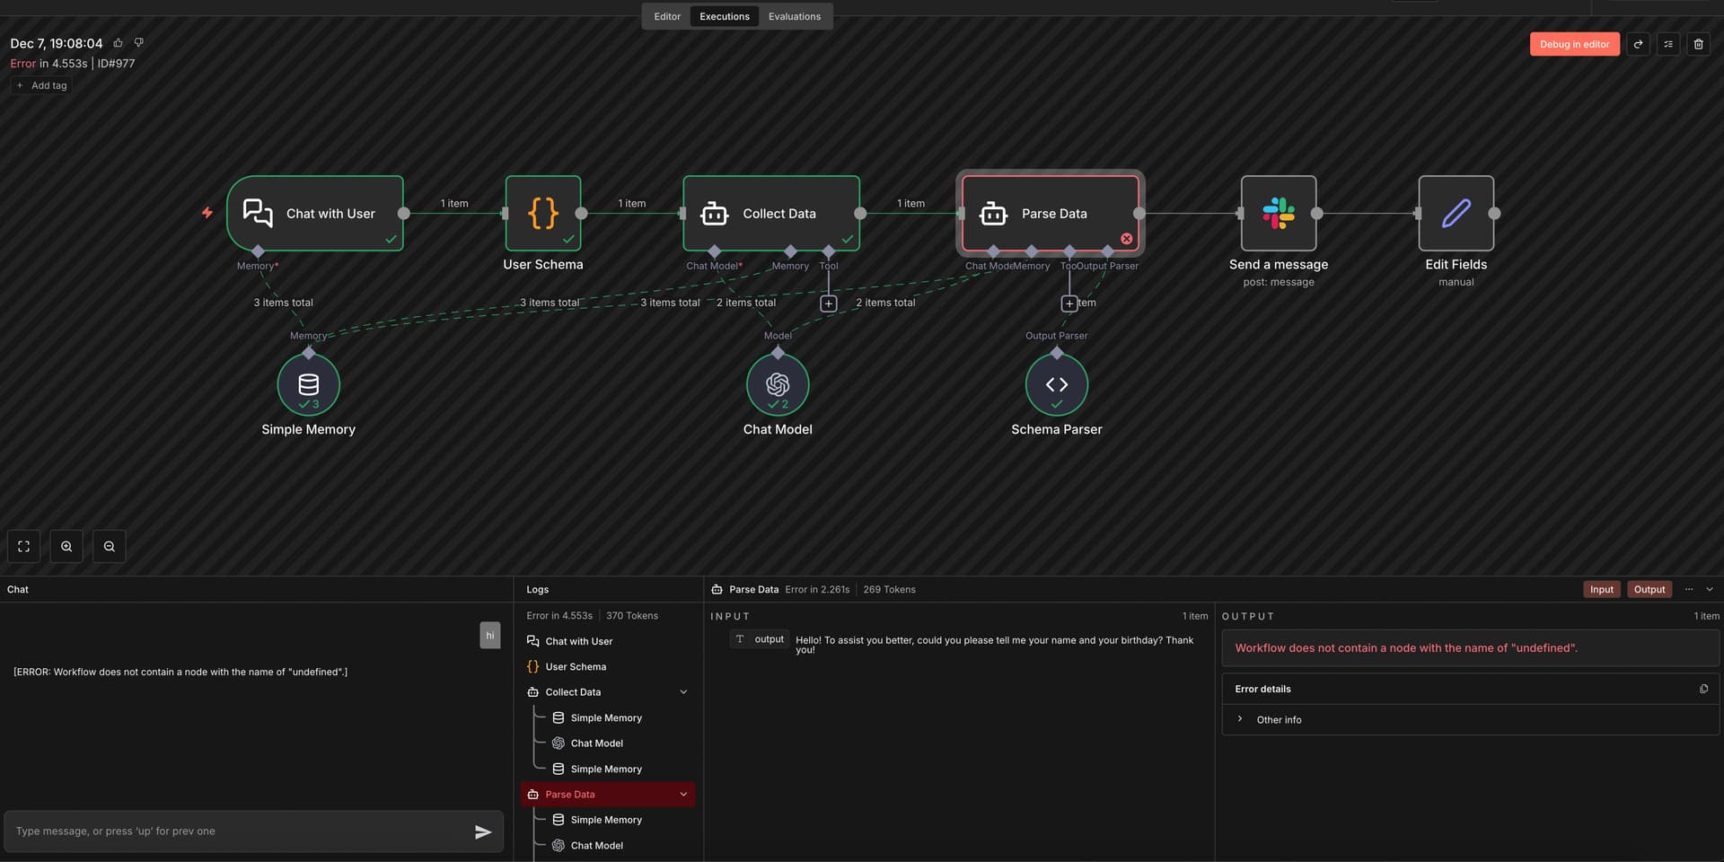Switch to the Editor tab

point(667,16)
